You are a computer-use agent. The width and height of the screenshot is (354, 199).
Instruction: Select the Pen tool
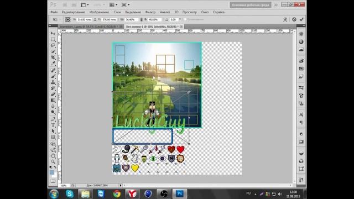53,119
